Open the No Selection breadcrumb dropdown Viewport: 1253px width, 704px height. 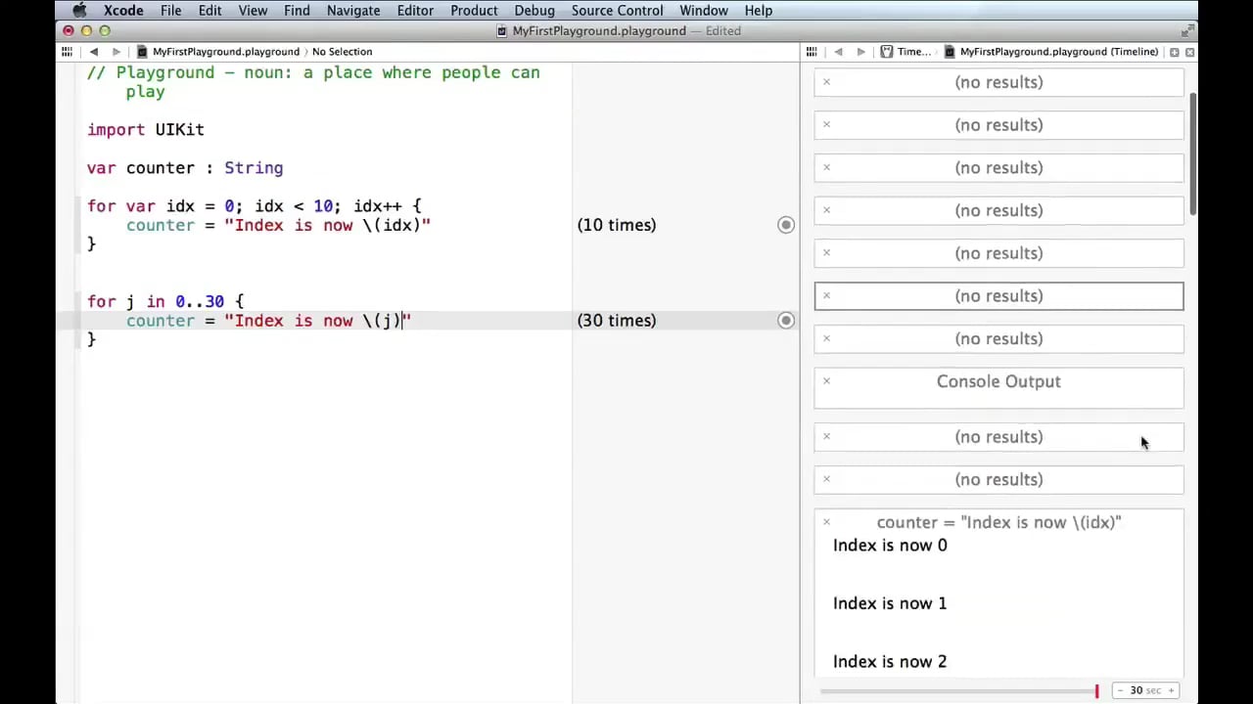(342, 52)
